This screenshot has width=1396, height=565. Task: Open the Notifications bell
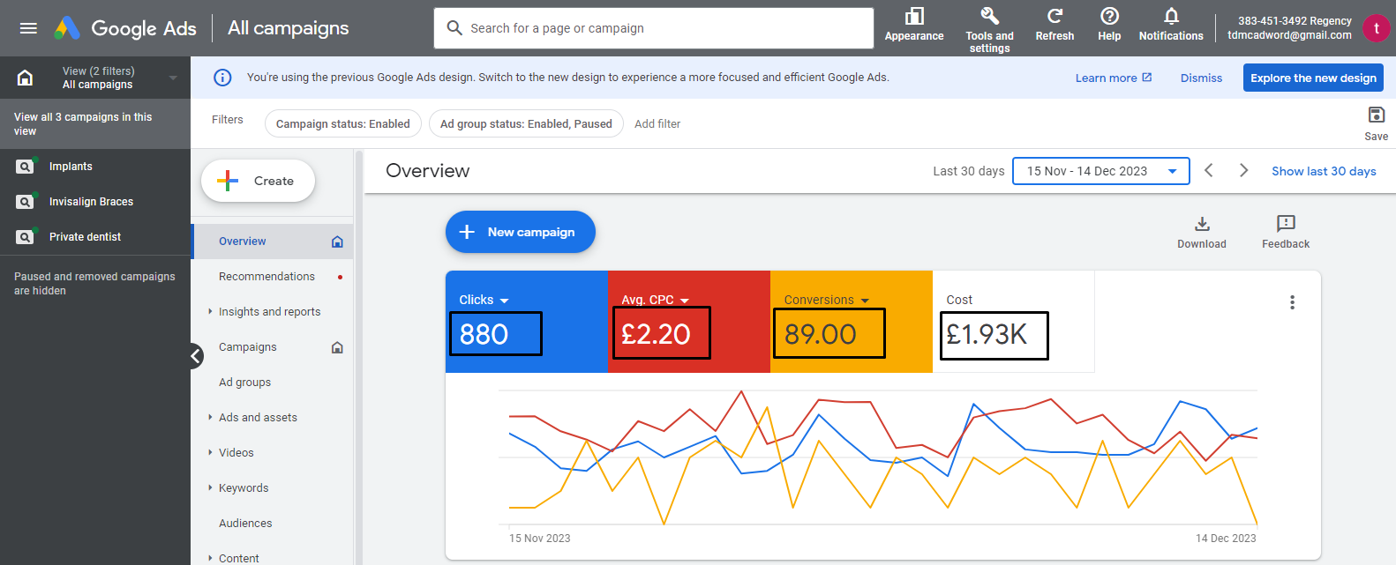(1171, 17)
